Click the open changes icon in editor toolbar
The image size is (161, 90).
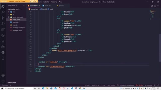click(152, 6)
